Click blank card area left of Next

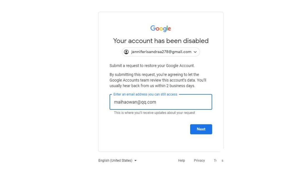point(146,129)
